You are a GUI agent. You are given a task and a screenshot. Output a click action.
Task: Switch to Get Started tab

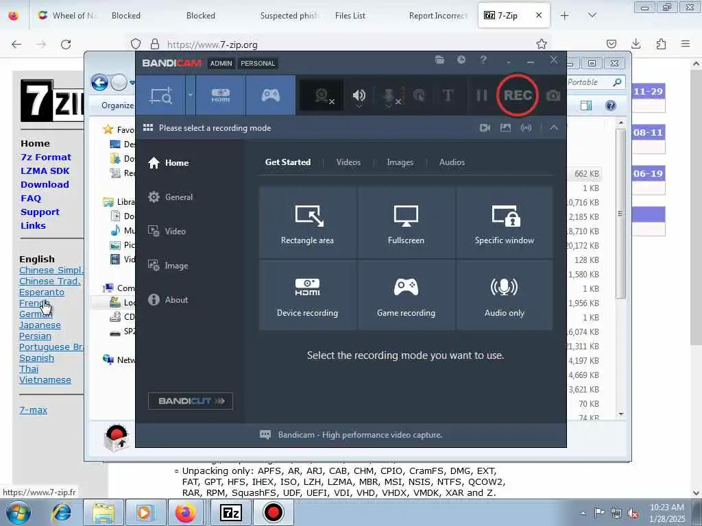coord(288,162)
